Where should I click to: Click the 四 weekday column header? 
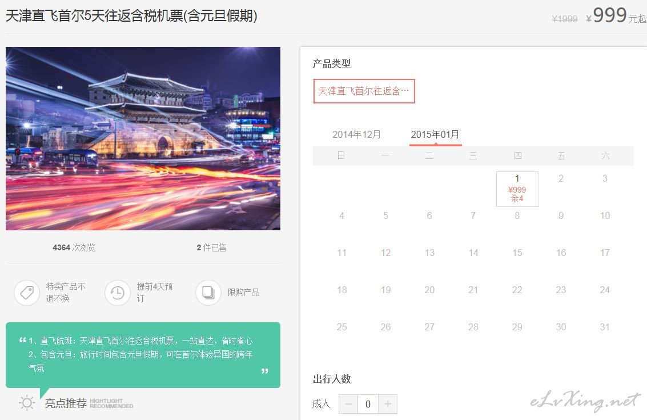pyautogui.click(x=517, y=155)
